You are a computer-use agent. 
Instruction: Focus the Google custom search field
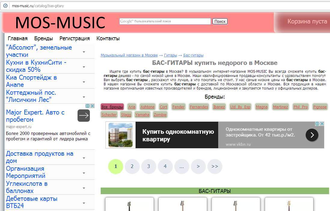tap(165, 21)
